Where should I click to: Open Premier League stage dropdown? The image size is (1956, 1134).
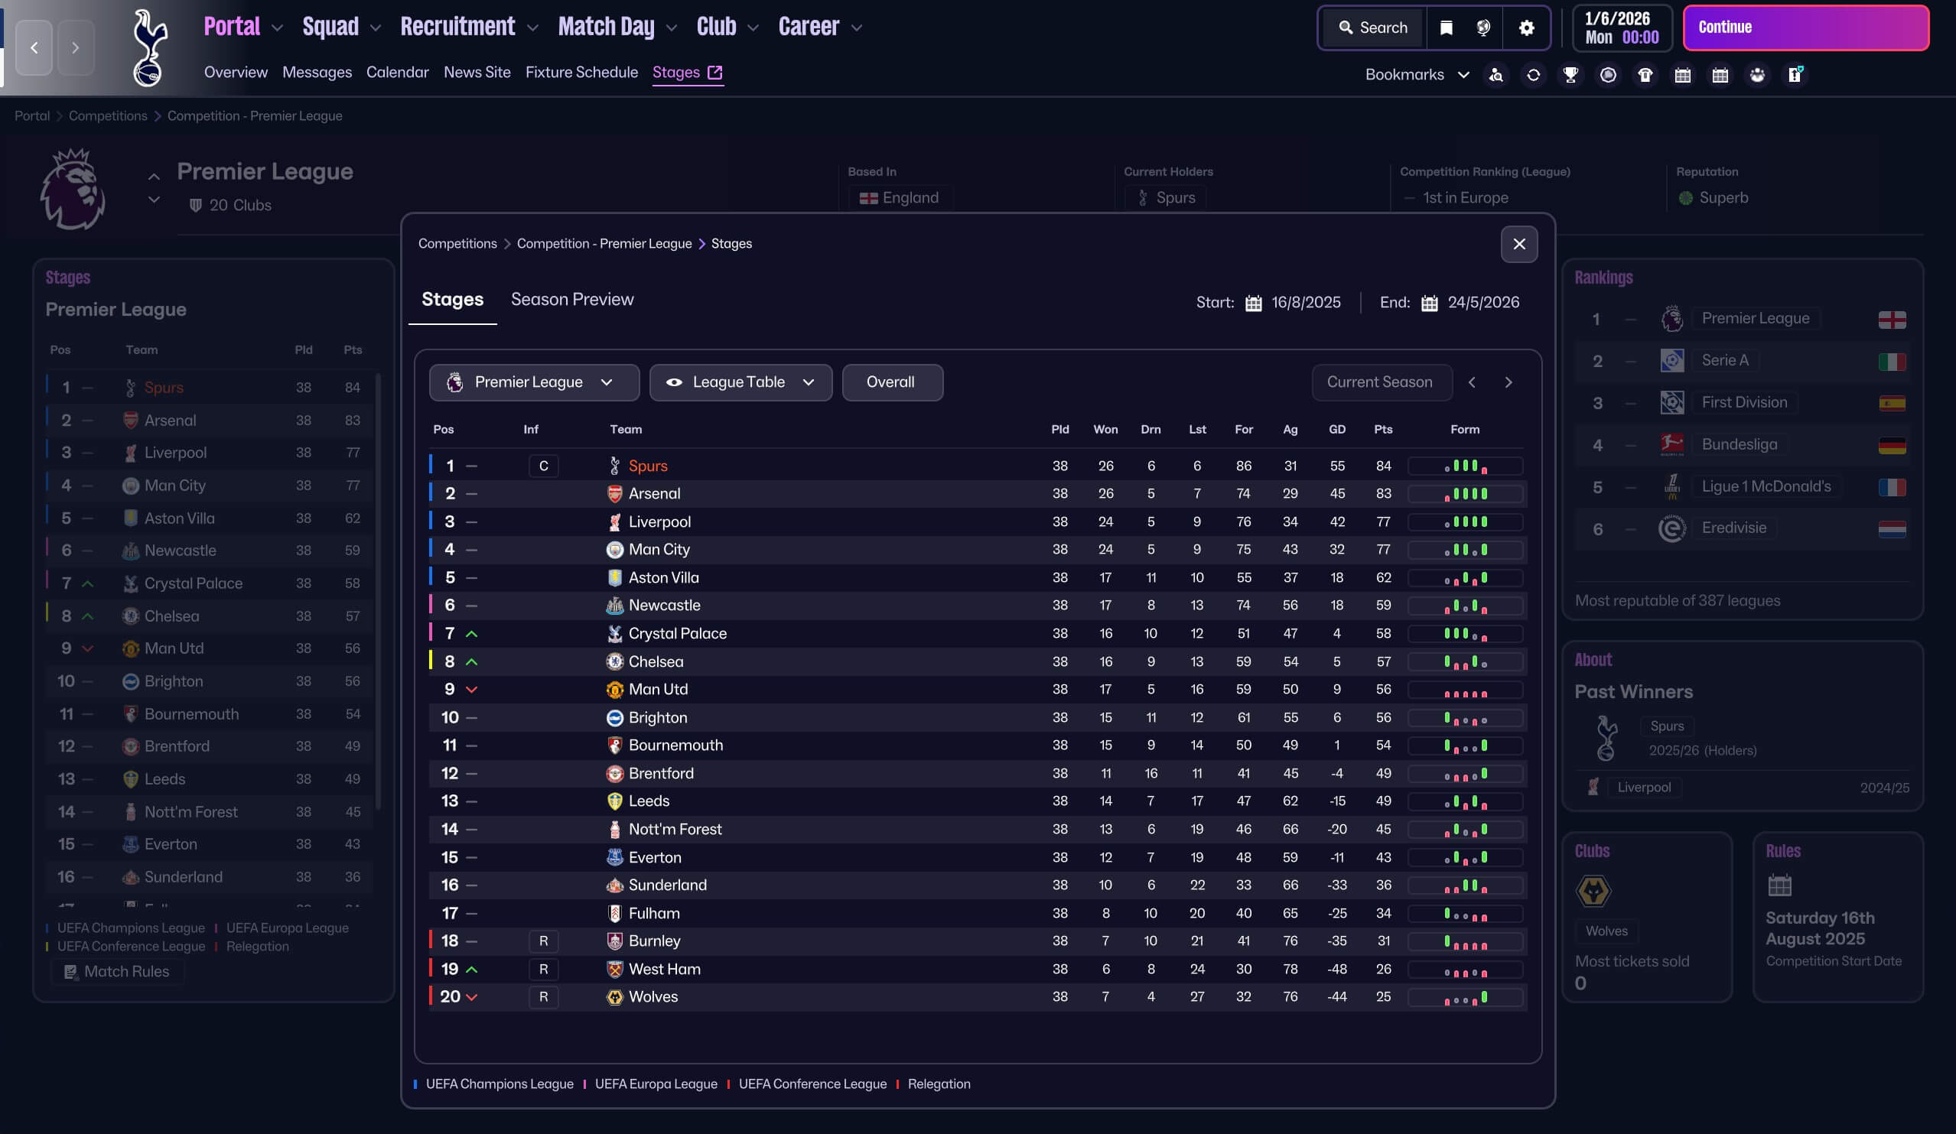pos(533,382)
